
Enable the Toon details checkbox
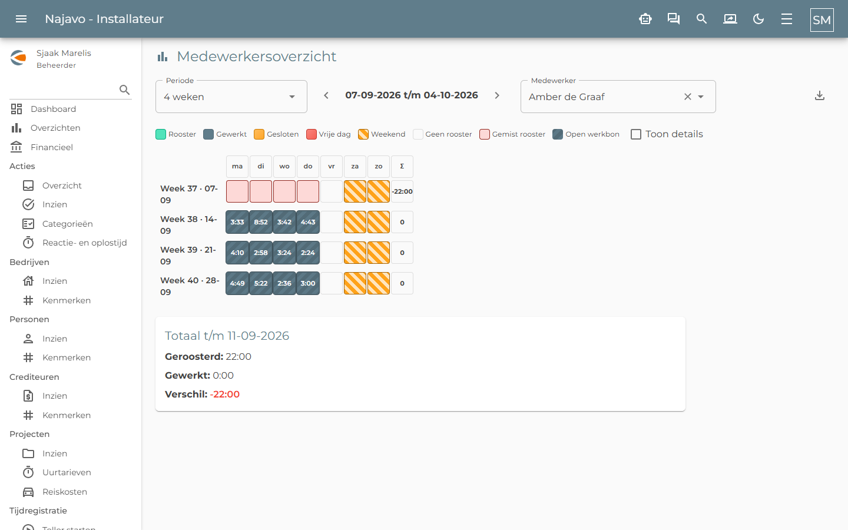636,134
